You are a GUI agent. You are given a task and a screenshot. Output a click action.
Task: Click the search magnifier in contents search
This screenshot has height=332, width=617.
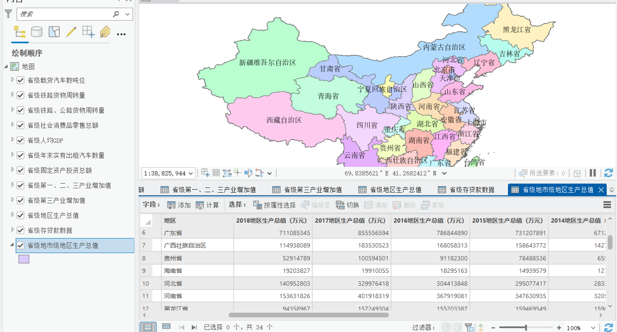click(x=116, y=14)
